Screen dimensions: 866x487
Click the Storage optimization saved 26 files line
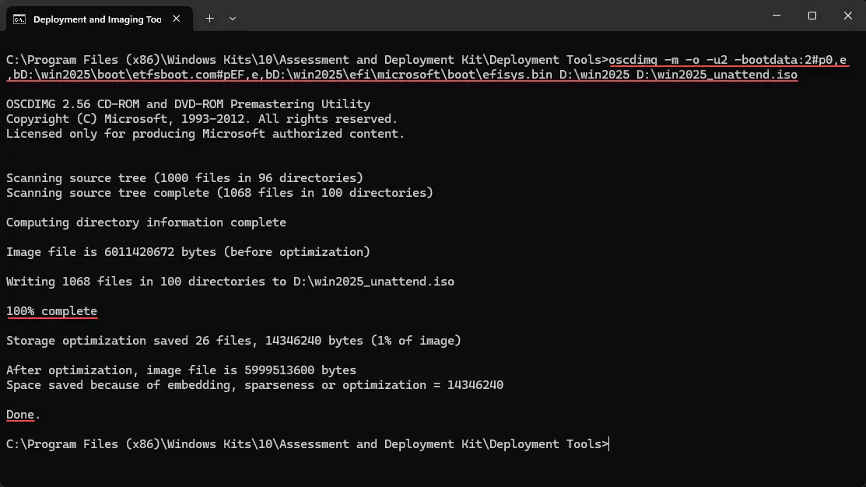233,341
